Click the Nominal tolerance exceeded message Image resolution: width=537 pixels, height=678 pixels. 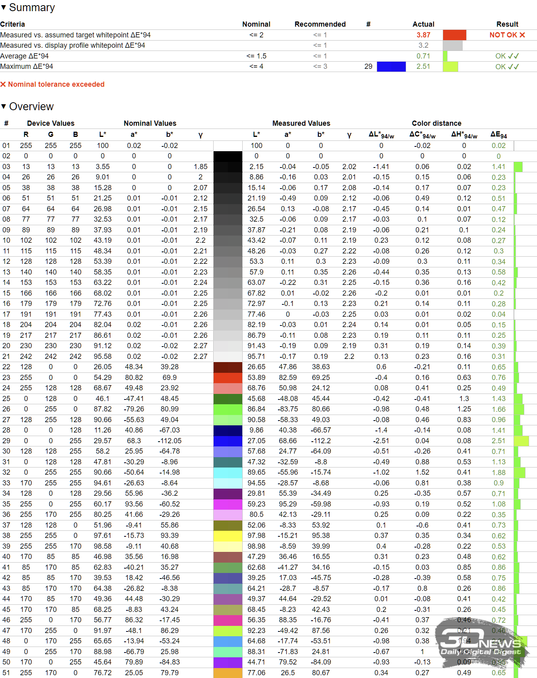56,84
